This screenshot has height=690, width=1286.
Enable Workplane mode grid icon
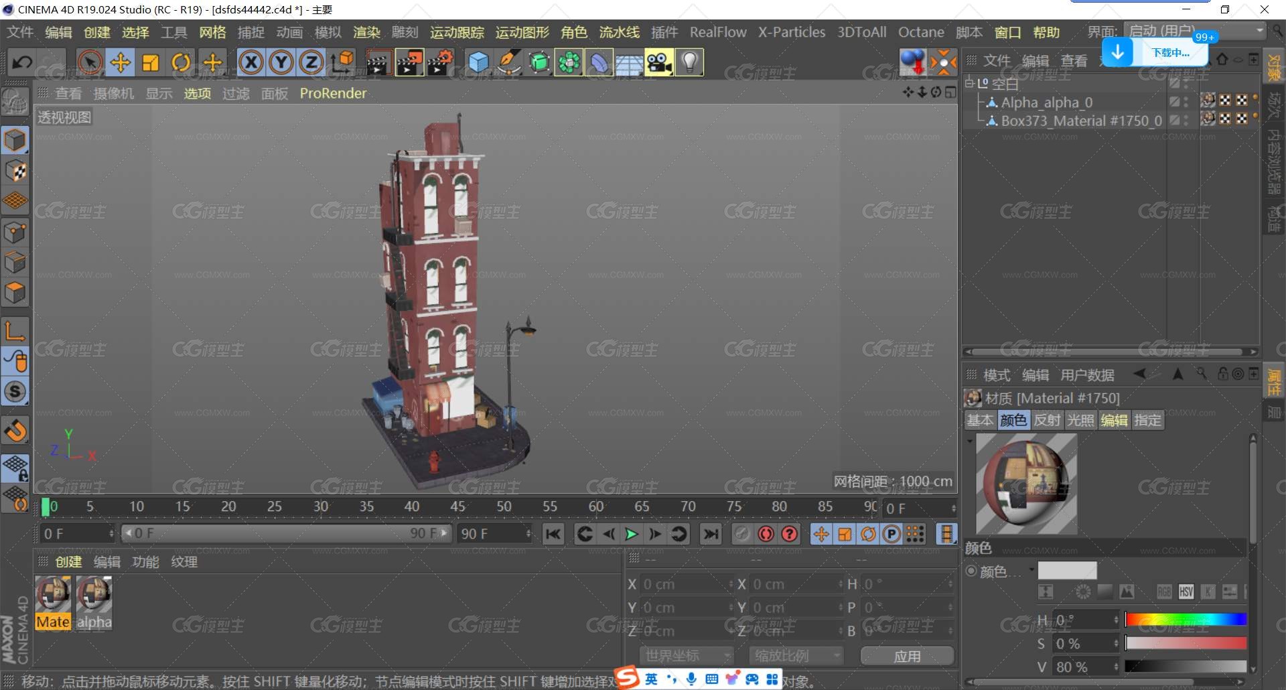pos(15,200)
